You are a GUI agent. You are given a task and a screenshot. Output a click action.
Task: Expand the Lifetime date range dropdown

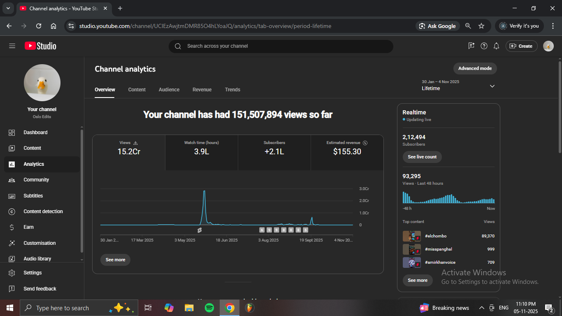492,86
